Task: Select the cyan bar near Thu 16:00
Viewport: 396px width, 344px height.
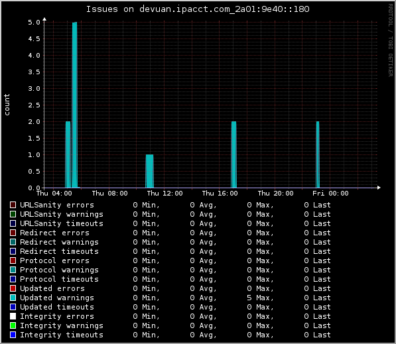Action: [x=234, y=154]
